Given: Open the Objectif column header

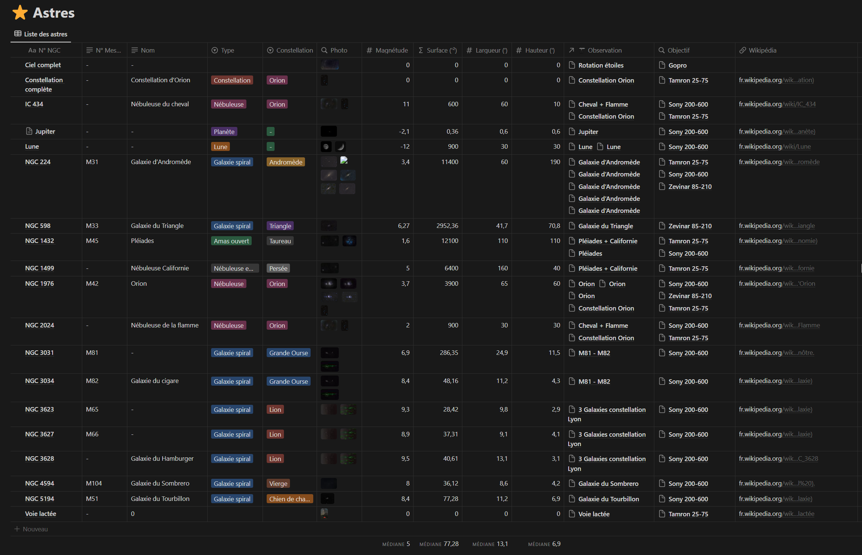Looking at the screenshot, I should click(x=678, y=50).
